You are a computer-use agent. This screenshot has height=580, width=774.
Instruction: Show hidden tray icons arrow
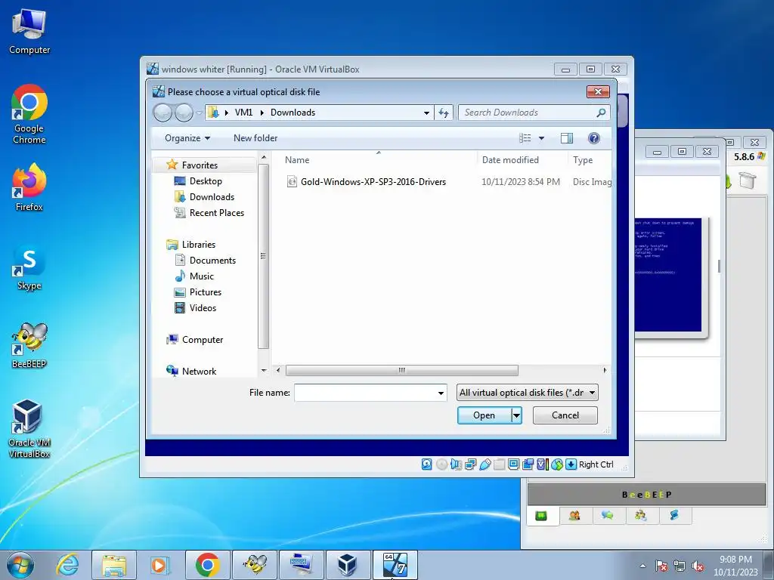tap(642, 566)
